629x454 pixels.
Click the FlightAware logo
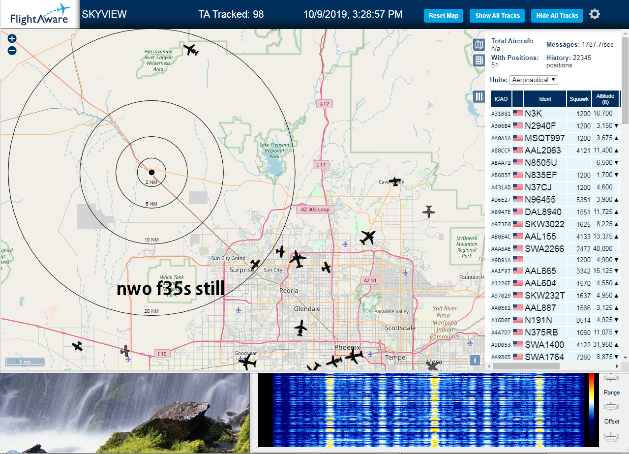[40, 14]
